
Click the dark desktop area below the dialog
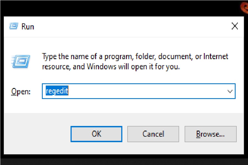124,161
